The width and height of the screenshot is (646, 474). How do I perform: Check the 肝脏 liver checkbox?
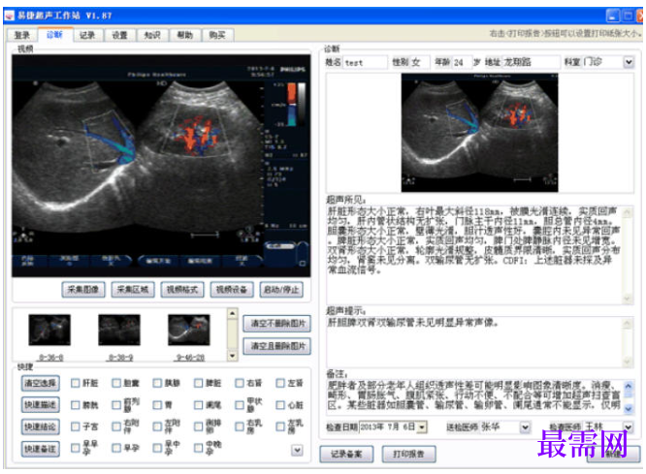tap(75, 383)
